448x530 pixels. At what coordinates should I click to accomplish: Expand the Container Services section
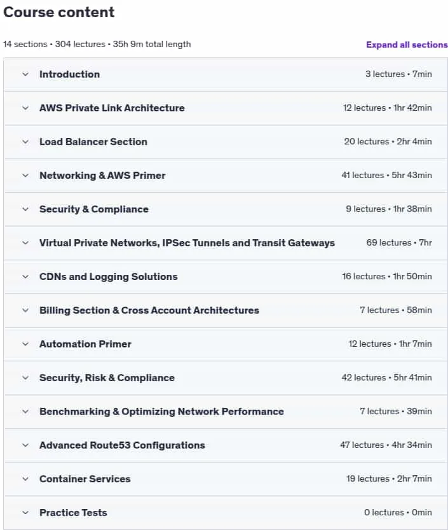[x=226, y=479]
